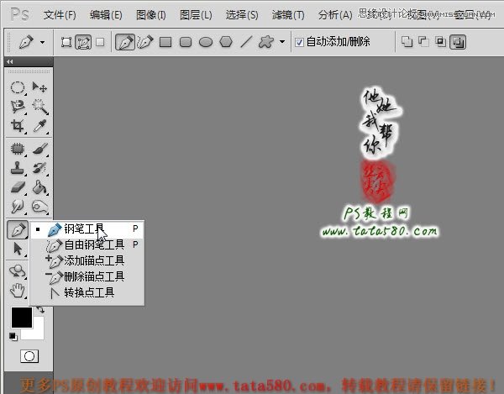The image size is (504, 394).
Task: Choose the Polygon shape tool
Action: [x=226, y=42]
